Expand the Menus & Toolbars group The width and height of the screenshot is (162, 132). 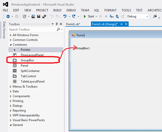pos(11,87)
